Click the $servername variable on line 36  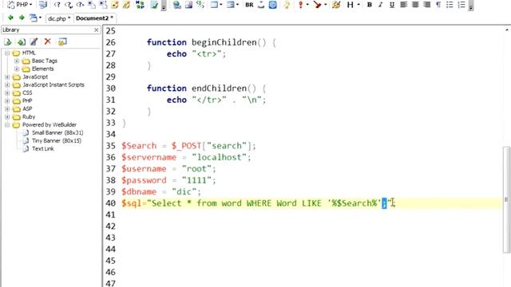click(149, 158)
